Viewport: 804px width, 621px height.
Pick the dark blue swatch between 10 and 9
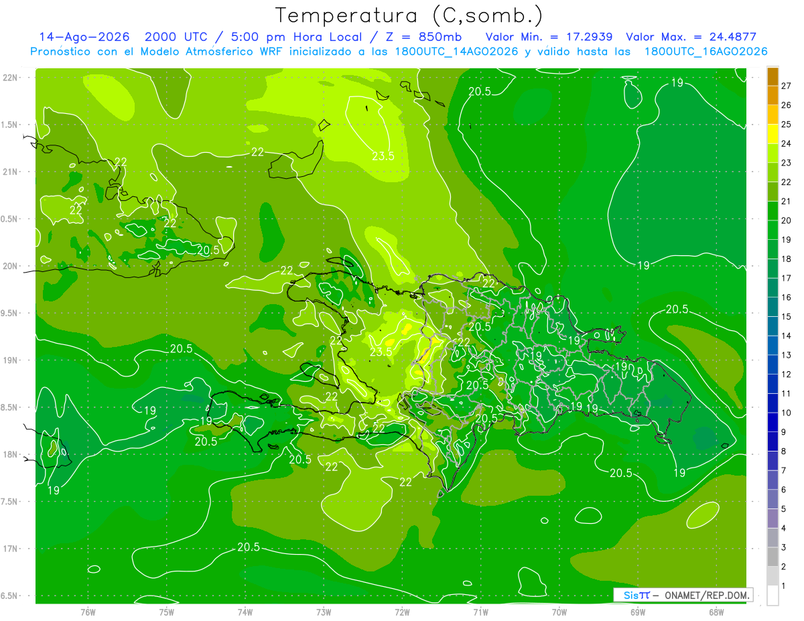click(773, 423)
